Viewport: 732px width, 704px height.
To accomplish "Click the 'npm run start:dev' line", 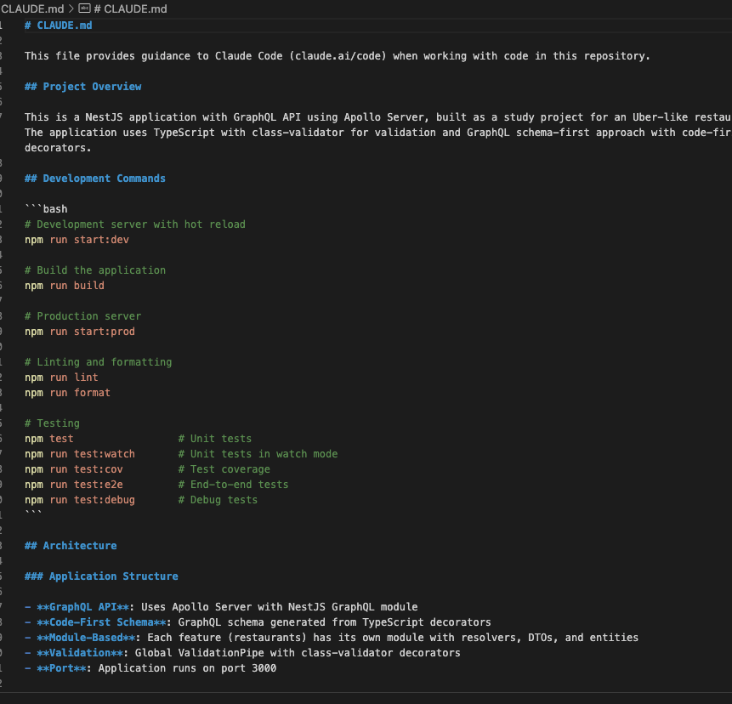I will tap(77, 240).
